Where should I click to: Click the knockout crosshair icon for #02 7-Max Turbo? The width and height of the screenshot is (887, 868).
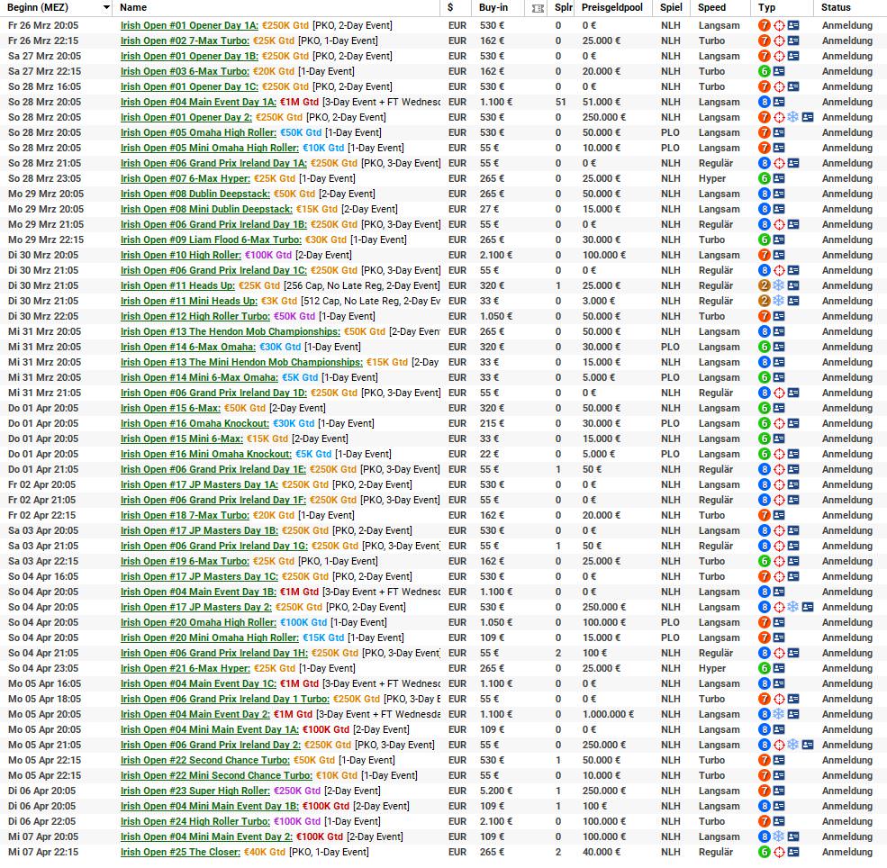coord(779,41)
